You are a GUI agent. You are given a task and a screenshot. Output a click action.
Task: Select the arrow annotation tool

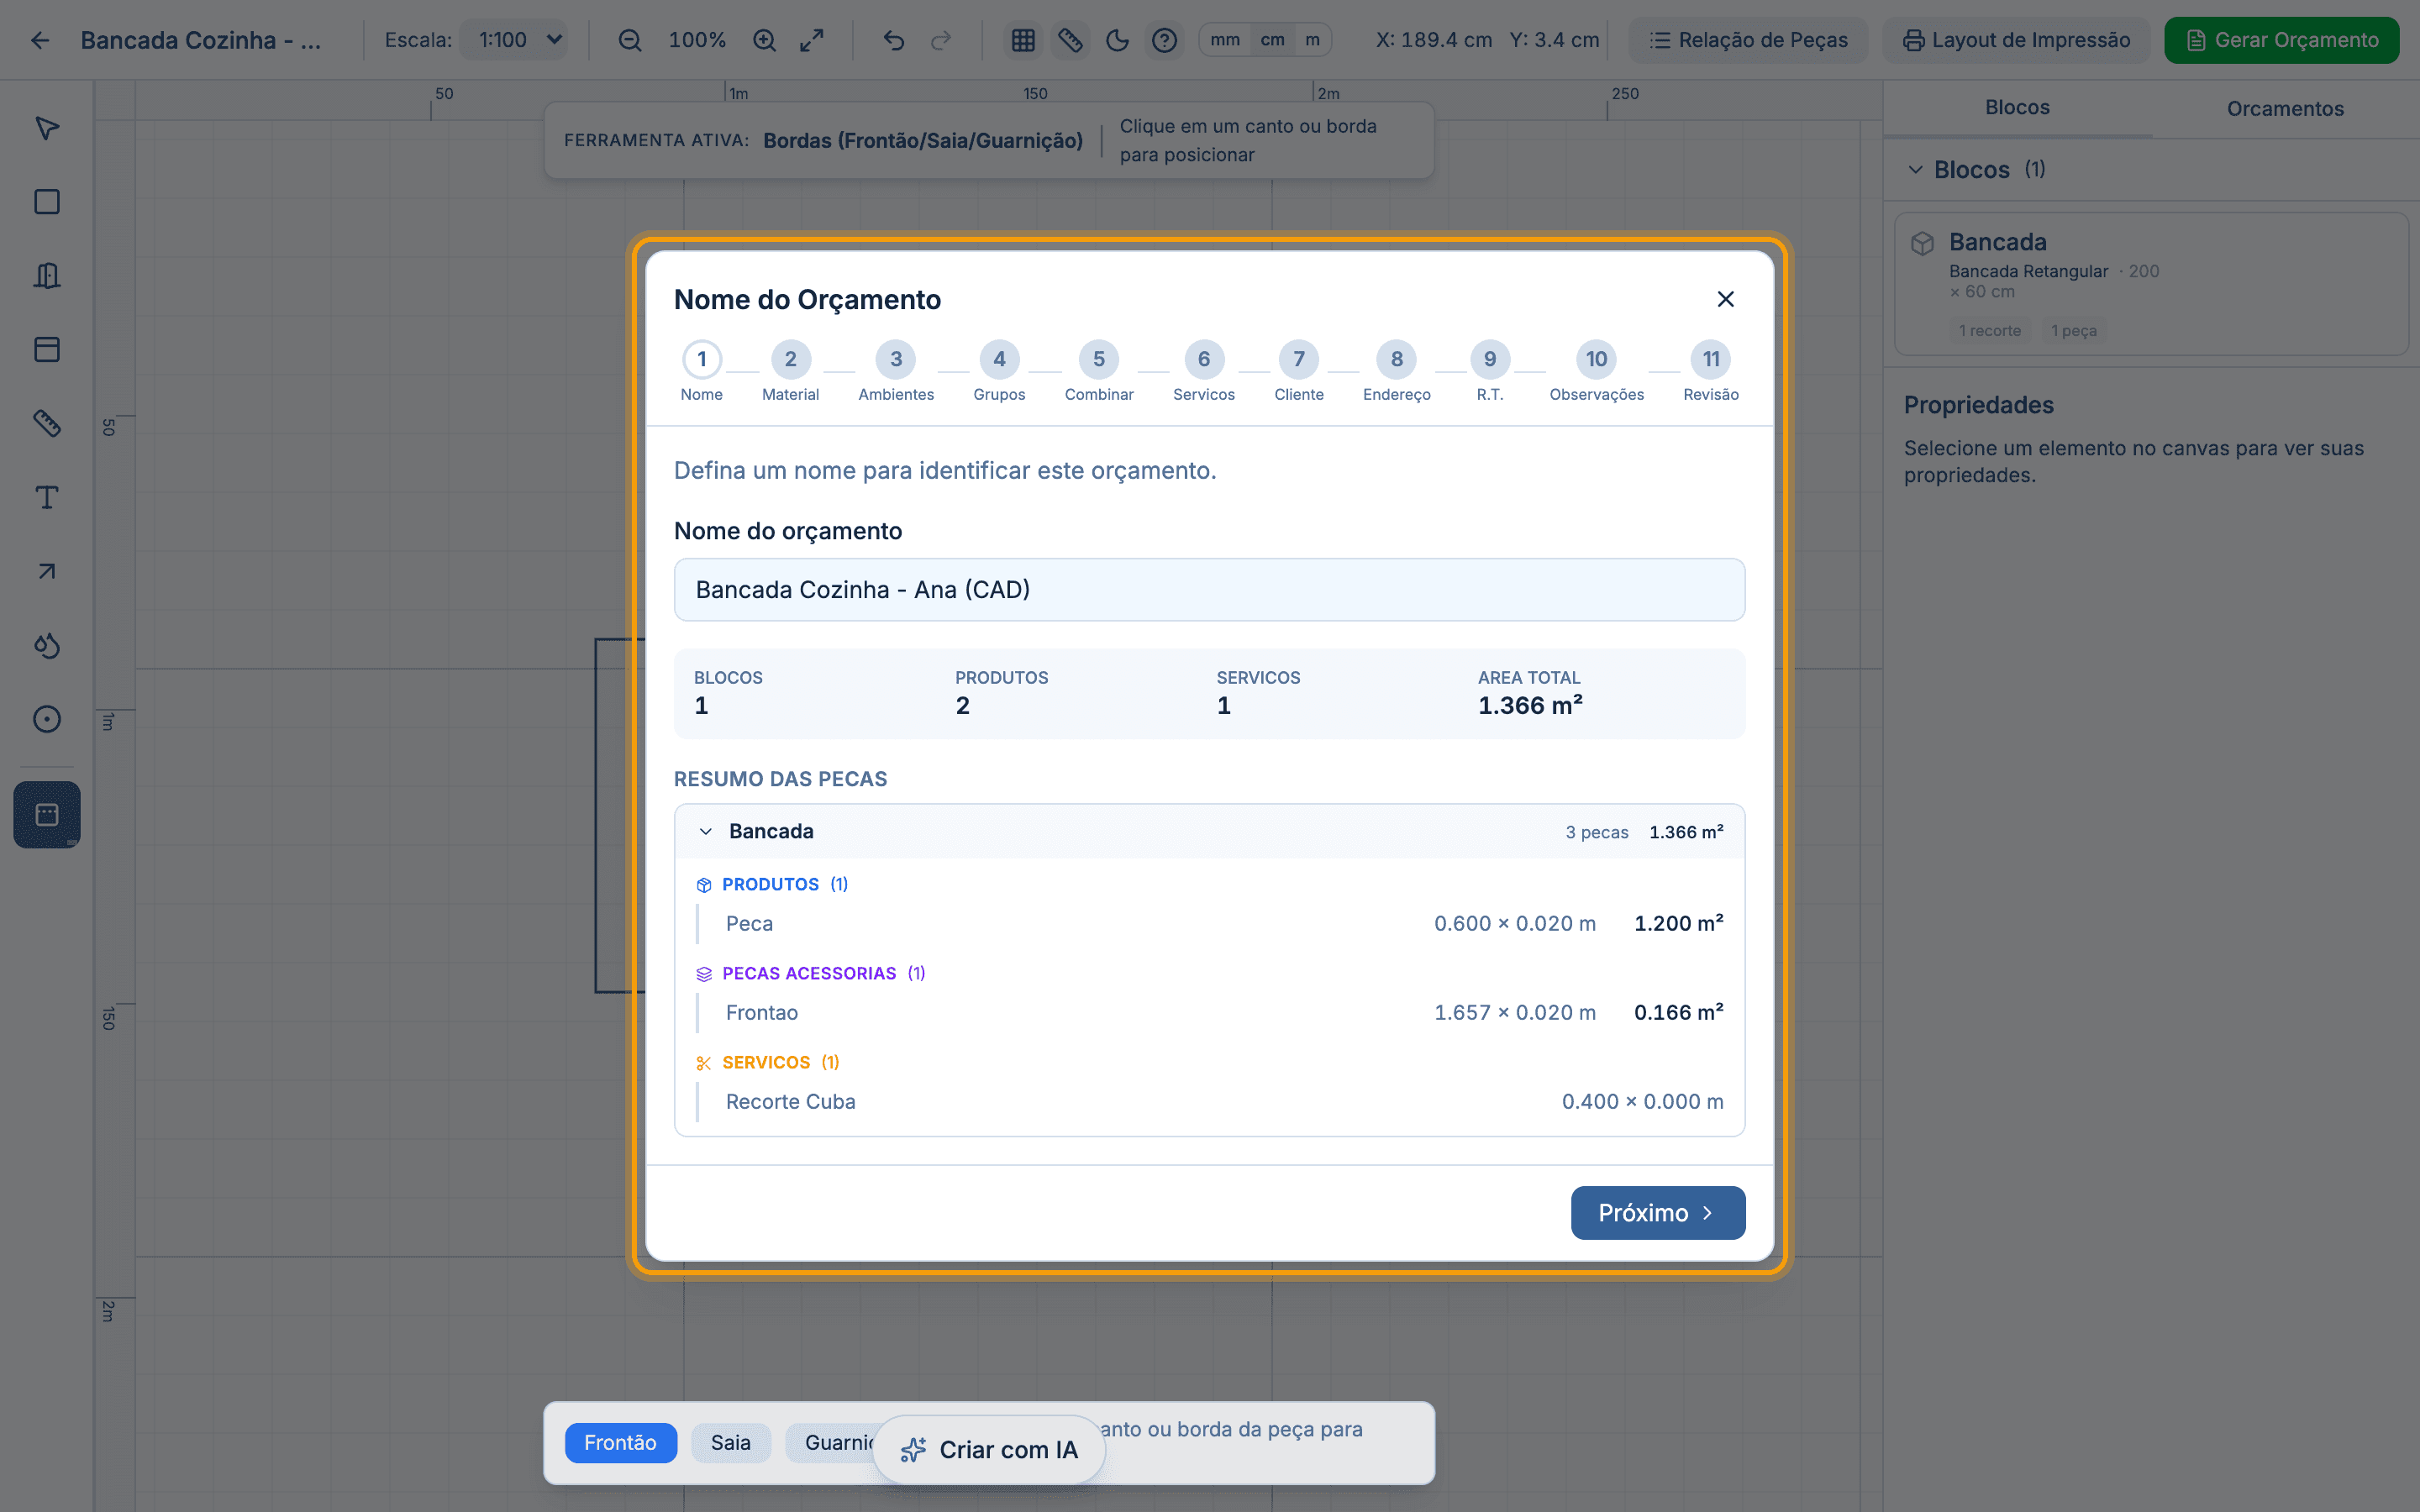(47, 571)
